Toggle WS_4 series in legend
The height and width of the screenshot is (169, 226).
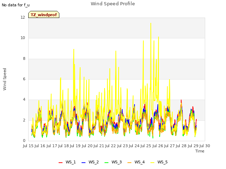point(136,162)
